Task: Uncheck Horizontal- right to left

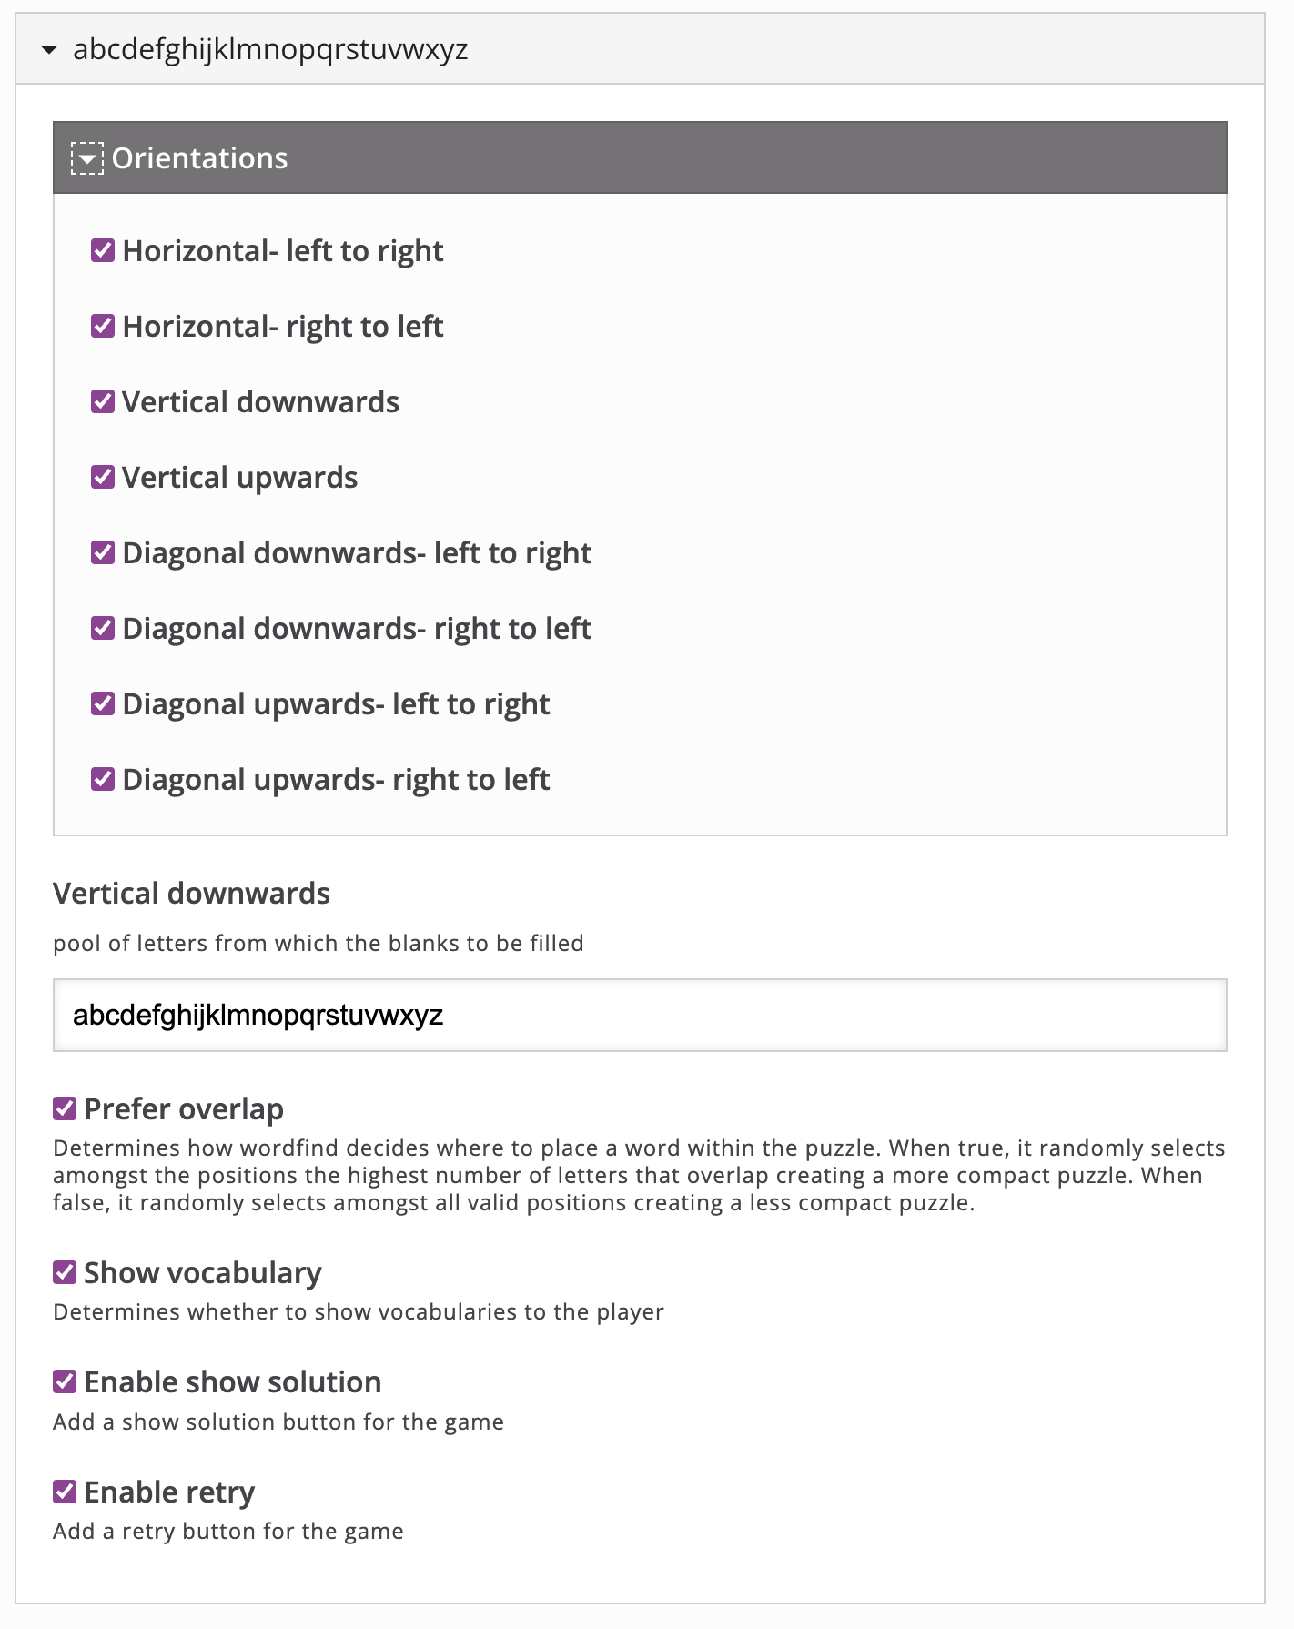Action: (103, 326)
